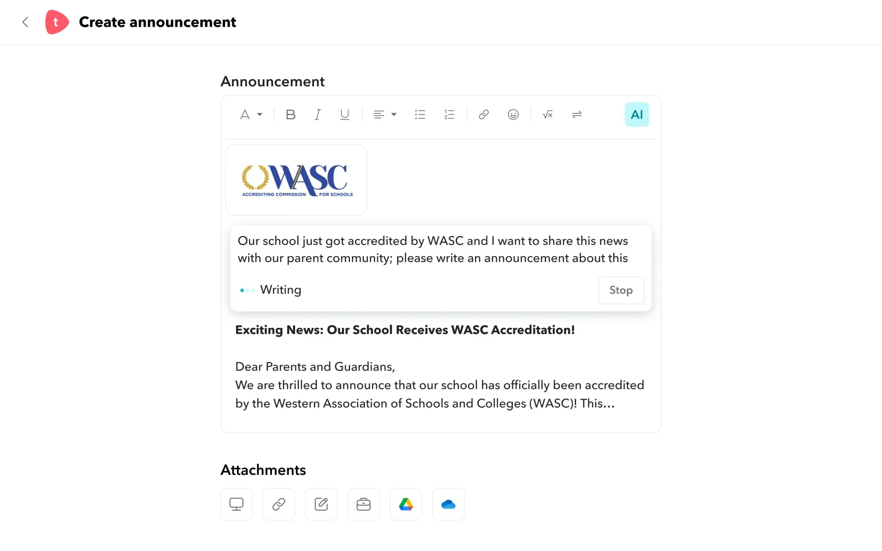
Task: Click the Math formula icon
Action: coord(547,114)
